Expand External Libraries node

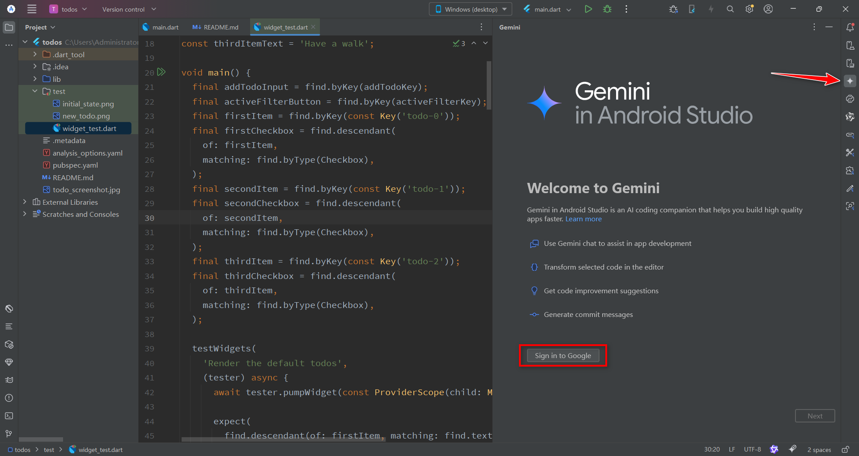pyautogui.click(x=25, y=202)
